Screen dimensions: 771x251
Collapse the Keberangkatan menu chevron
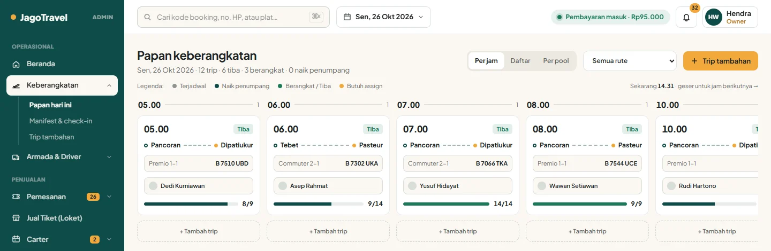click(x=109, y=85)
